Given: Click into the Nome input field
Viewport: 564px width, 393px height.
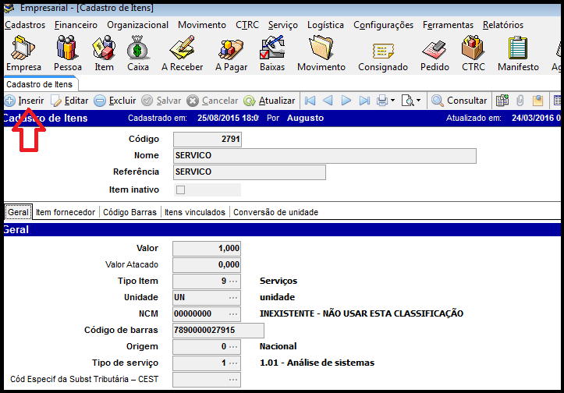Looking at the screenshot, I should click(324, 156).
